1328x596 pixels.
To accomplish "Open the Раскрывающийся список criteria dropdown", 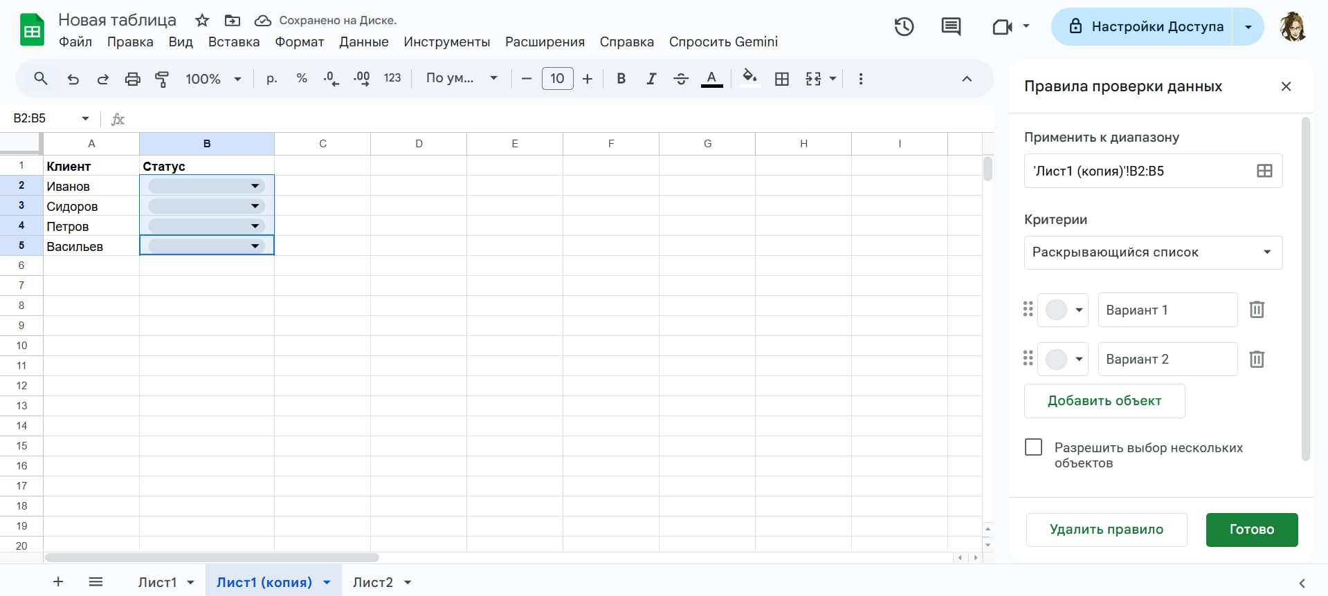I will coord(1152,252).
